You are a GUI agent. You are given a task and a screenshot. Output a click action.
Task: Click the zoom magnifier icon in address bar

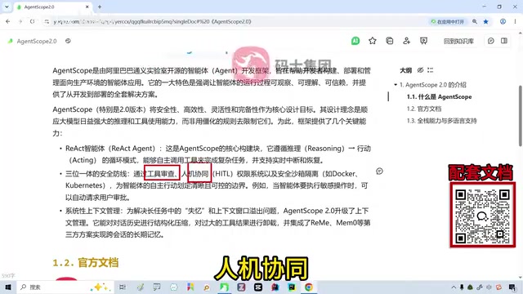tap(475, 21)
